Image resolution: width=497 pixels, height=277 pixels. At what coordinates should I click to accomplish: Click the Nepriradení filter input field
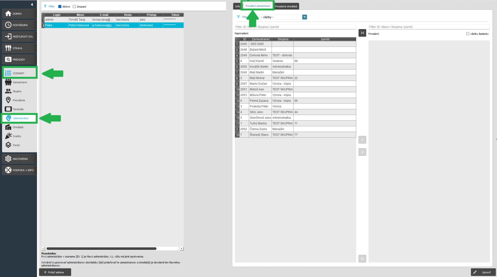click(x=295, y=27)
